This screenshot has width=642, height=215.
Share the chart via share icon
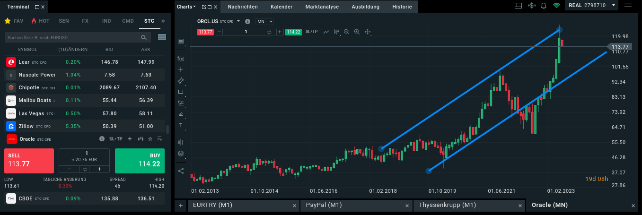180,171
